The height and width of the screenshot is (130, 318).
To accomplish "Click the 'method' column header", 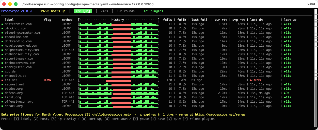I will [x=67, y=20].
